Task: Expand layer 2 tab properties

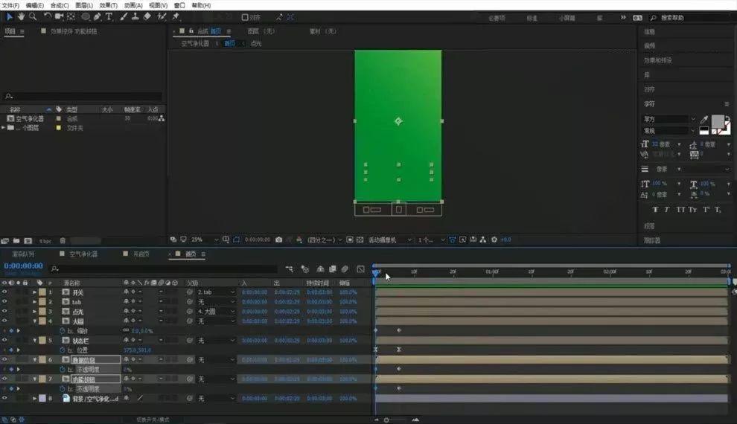Action: [x=35, y=302]
